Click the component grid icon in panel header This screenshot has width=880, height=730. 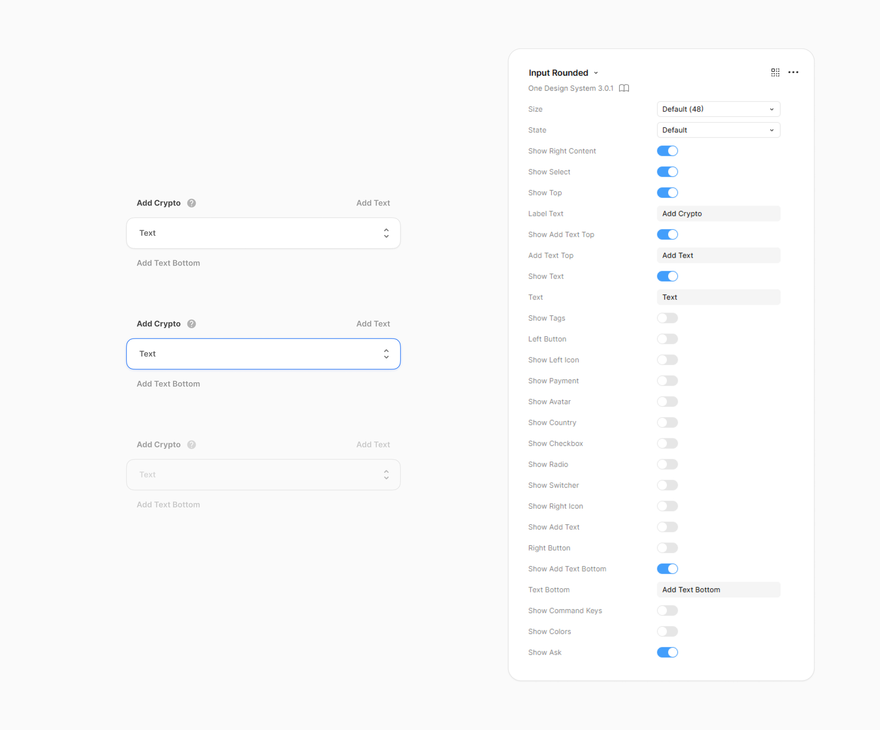[775, 72]
